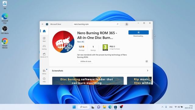
Task: Open the Gaming section in sidebar
Action: pos(44,47)
